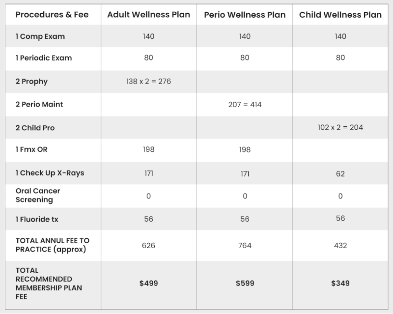393x314 pixels.
Task: Select the Child plan $349 membership fee
Action: [x=340, y=284]
